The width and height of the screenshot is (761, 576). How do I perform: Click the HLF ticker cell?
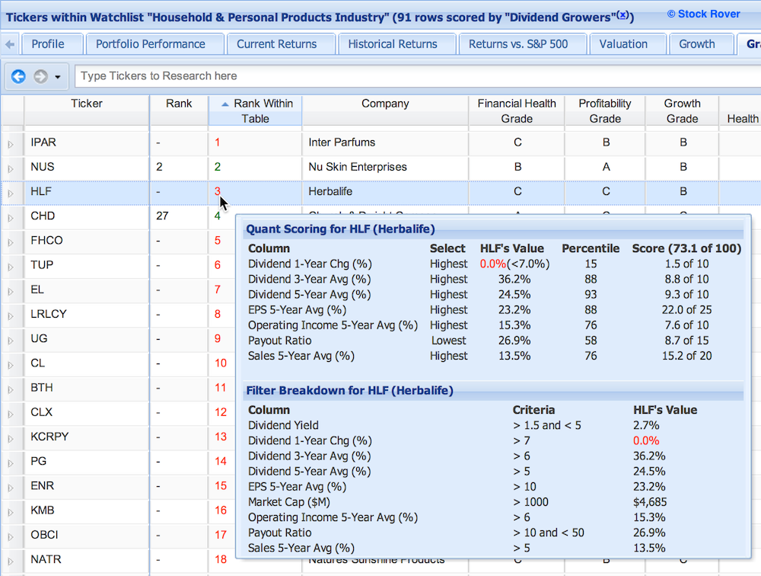(87, 191)
